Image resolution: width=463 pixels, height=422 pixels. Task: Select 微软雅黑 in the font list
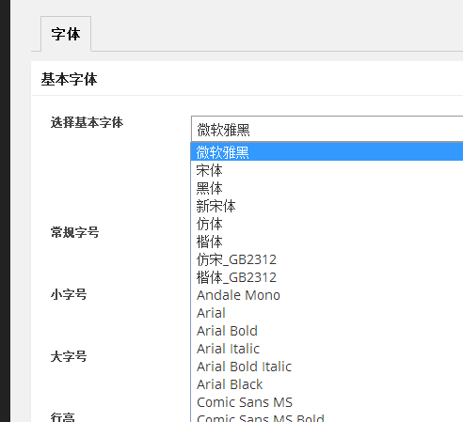point(327,152)
